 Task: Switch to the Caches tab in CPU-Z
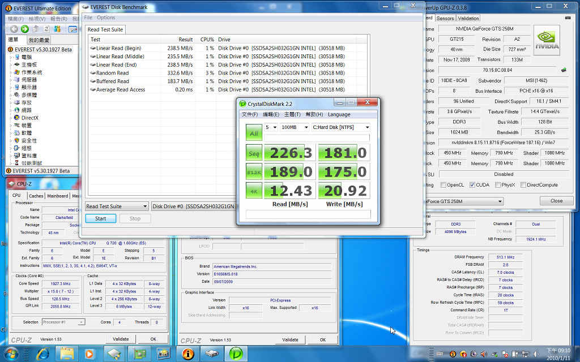(36, 196)
